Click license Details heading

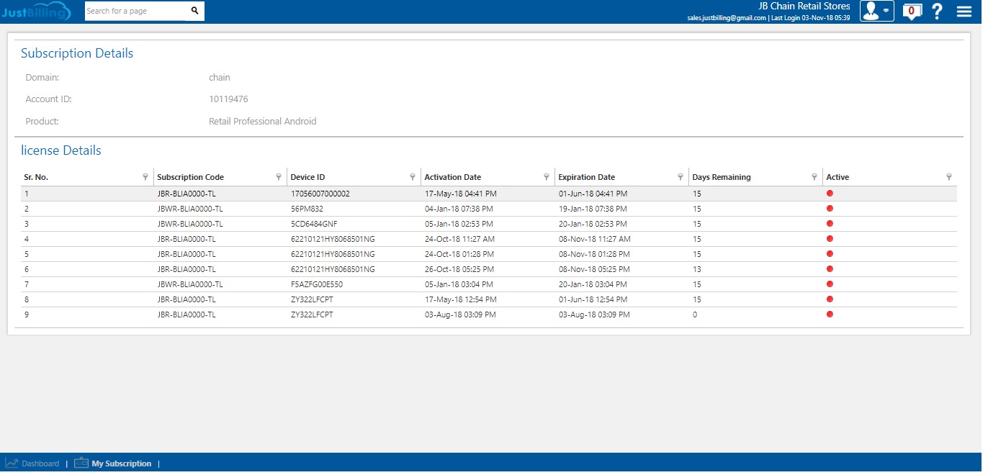coord(61,150)
